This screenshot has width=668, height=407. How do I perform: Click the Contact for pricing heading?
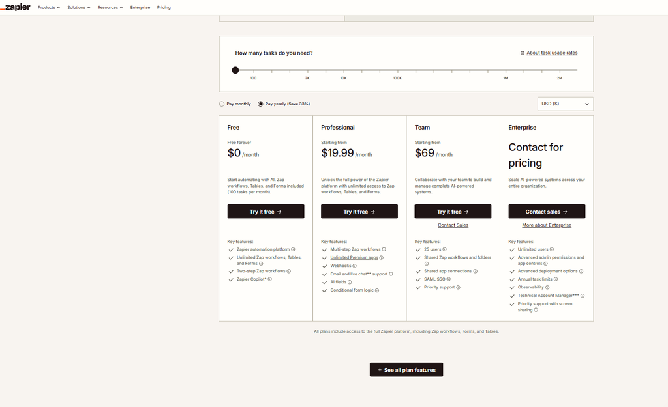[536, 155]
